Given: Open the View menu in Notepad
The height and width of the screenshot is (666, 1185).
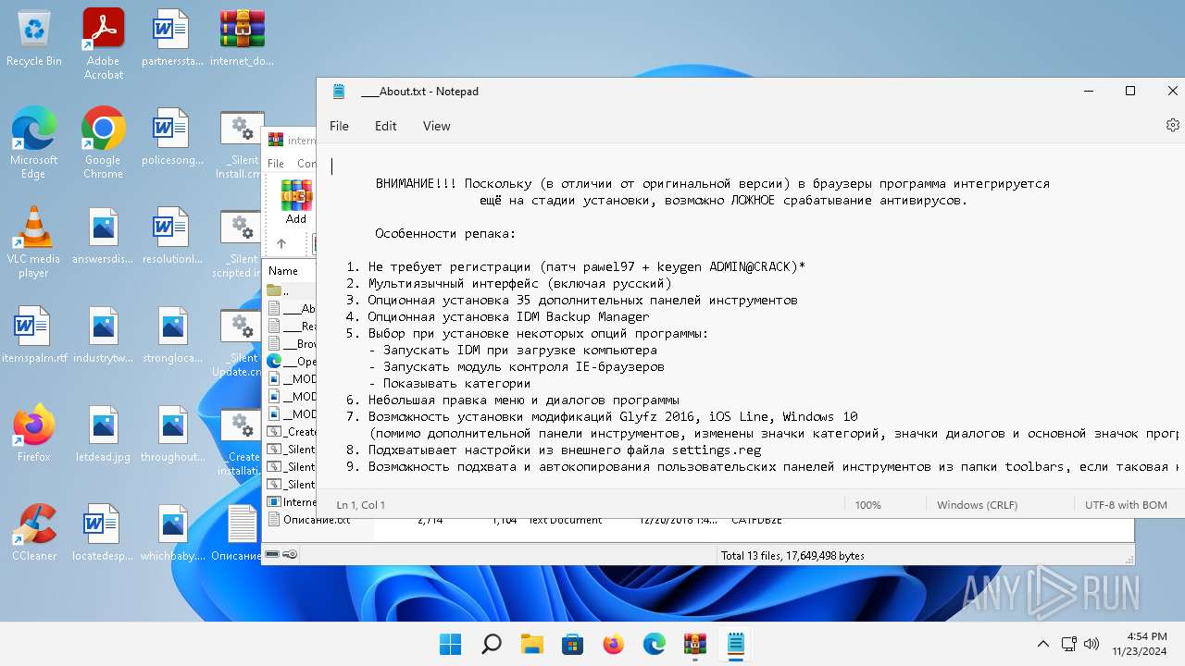Looking at the screenshot, I should 437,126.
